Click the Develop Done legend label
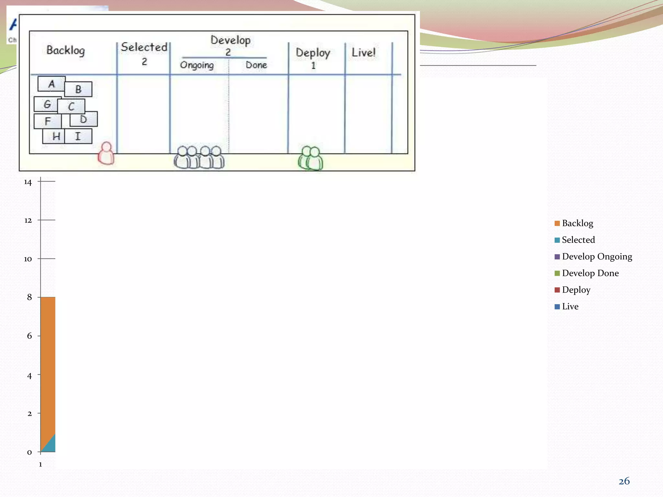The height and width of the screenshot is (497, 663). (590, 273)
